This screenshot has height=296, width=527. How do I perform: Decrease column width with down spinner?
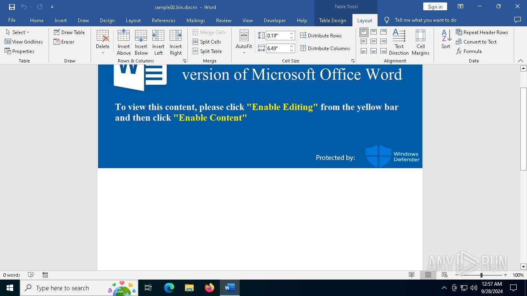pyautogui.click(x=291, y=50)
